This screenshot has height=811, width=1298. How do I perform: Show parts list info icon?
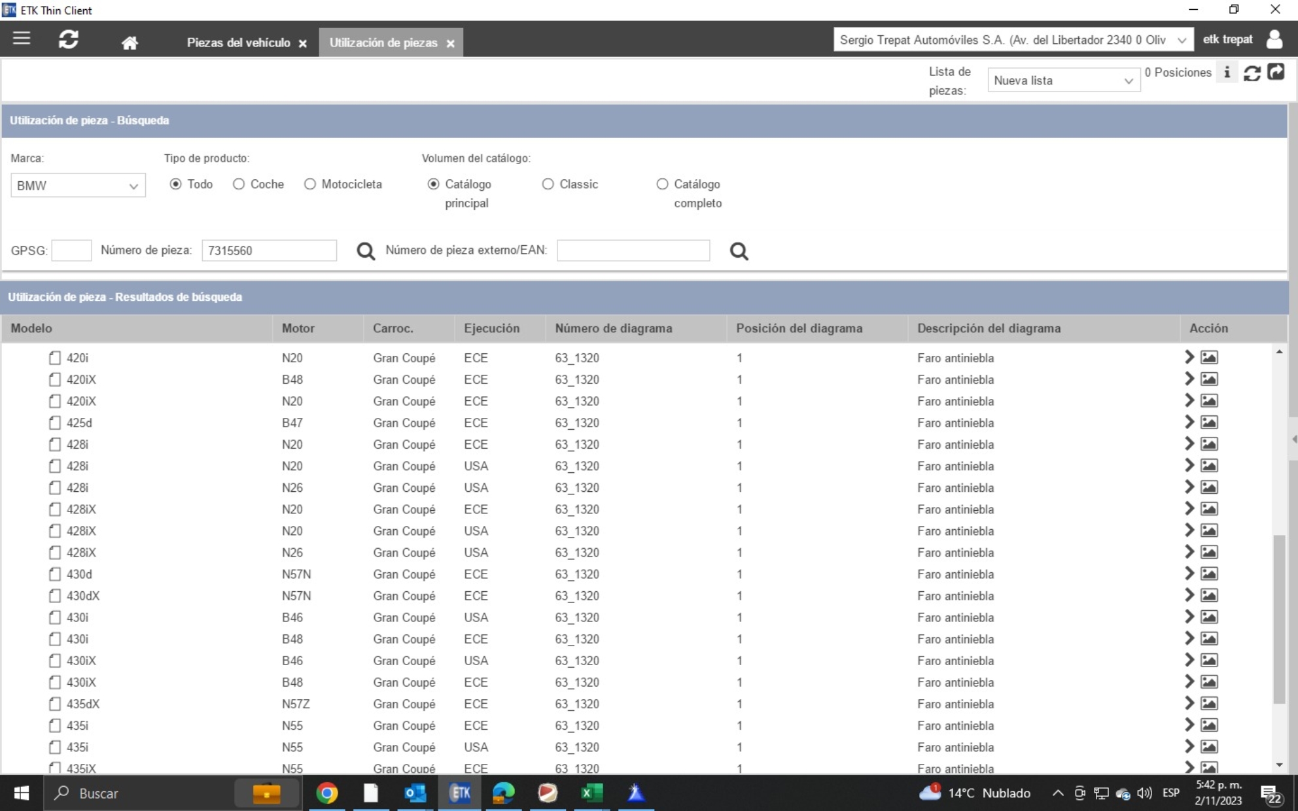click(x=1227, y=73)
